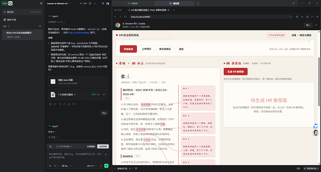Expand the 思考中 status dropdown
Screen dimensions: 321x172
click(52, 132)
